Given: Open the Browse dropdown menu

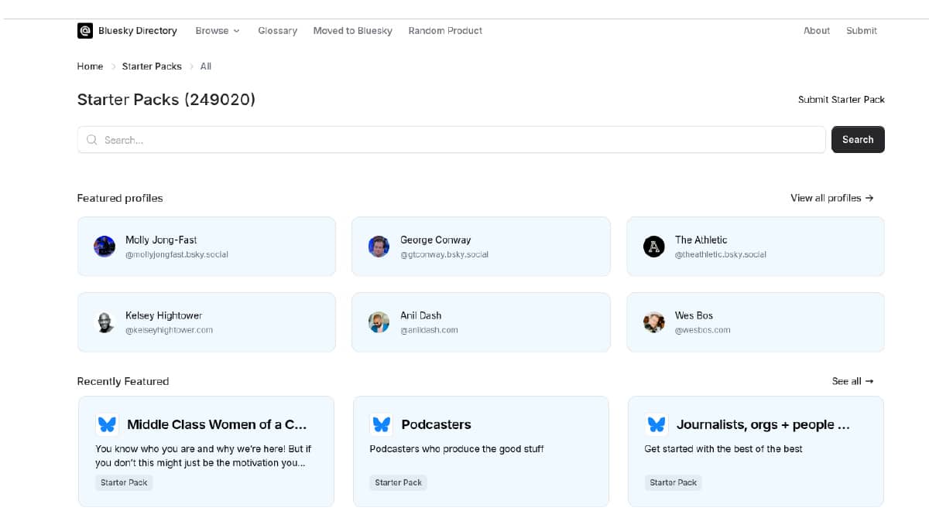Looking at the screenshot, I should coord(218,30).
